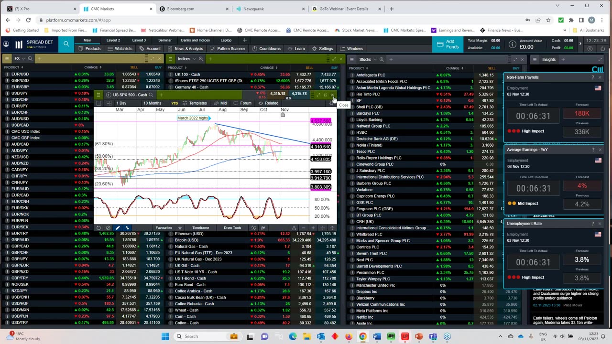Open US SPX 500 chart menu

98,95
